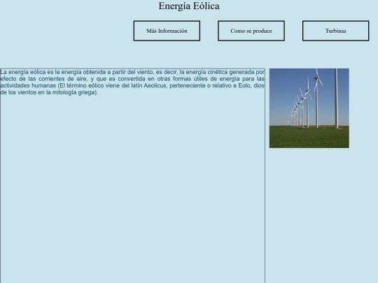Screen dimensions: 378x283
Task: Go to the Turbinas section
Action: click(335, 31)
